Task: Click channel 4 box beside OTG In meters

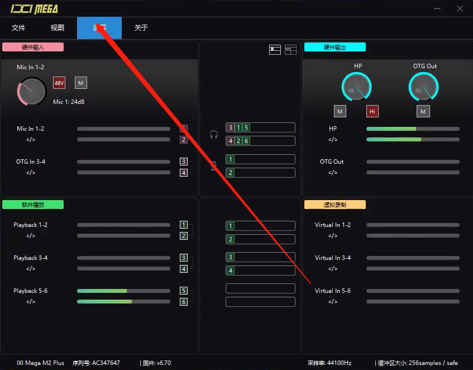Action: tap(184, 173)
